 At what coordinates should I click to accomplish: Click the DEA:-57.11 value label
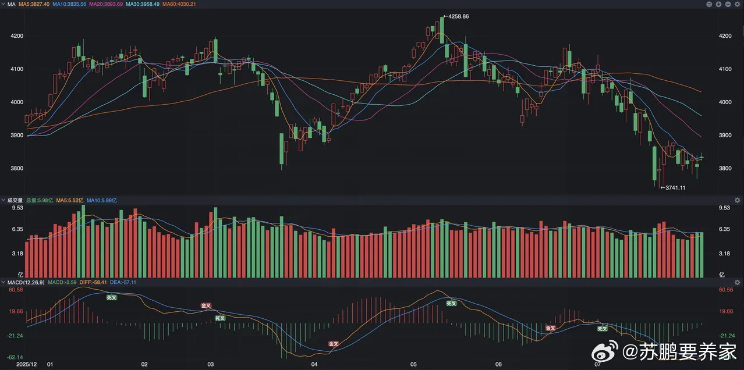click(123, 282)
